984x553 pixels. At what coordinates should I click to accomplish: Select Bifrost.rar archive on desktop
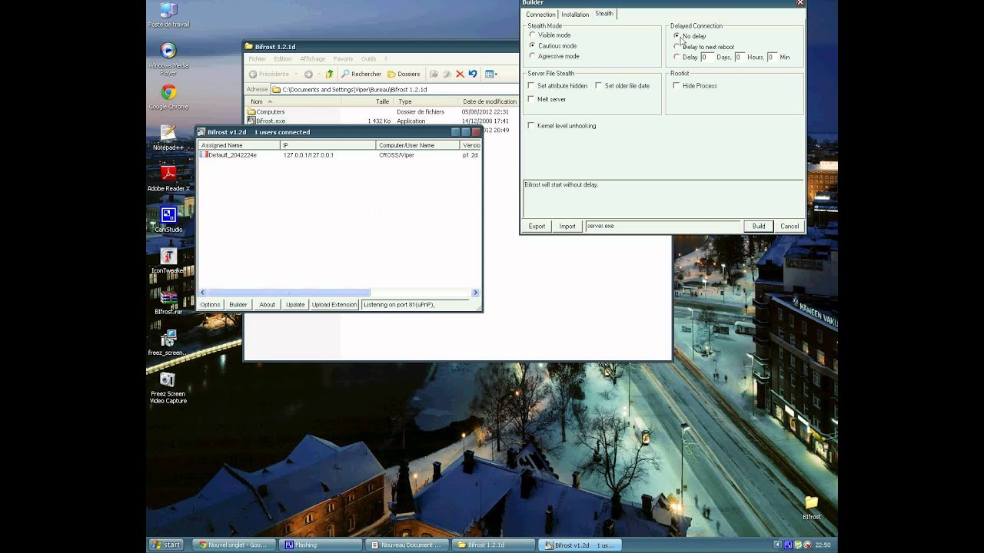click(x=168, y=303)
